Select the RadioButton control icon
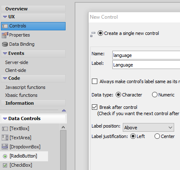180x170 pixels. click(x=5, y=156)
